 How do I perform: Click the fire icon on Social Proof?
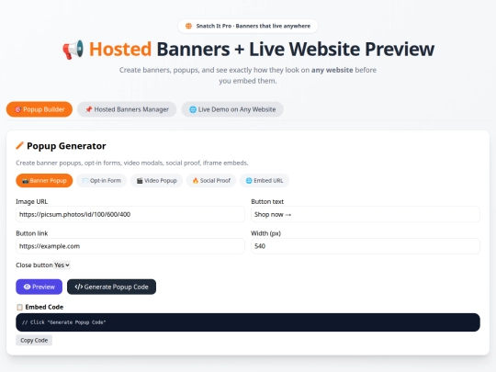pyautogui.click(x=196, y=181)
